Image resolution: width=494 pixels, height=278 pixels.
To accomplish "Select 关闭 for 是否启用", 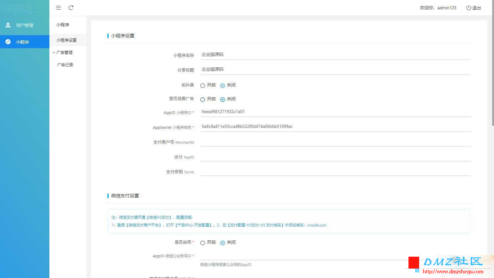I will tap(222, 243).
